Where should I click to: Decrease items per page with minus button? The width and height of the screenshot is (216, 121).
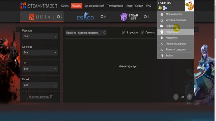click(176, 97)
